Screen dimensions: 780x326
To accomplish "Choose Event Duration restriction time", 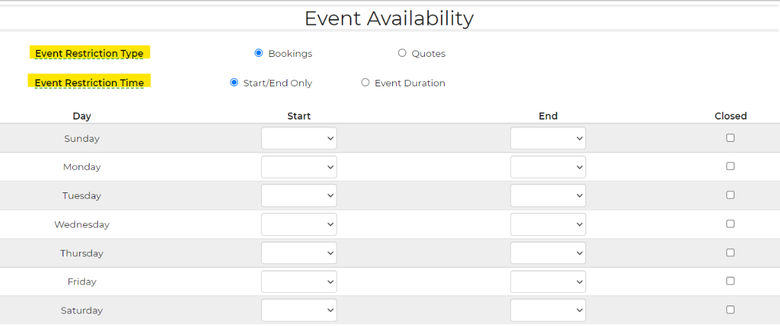I will coord(365,82).
